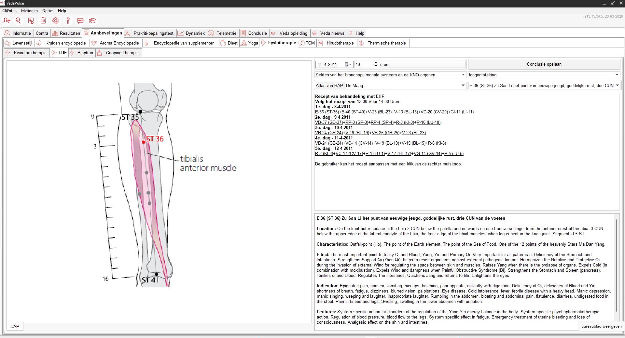The height and width of the screenshot is (338, 625).
Task: Click the point description panel scrollbar
Action: (x=616, y=265)
